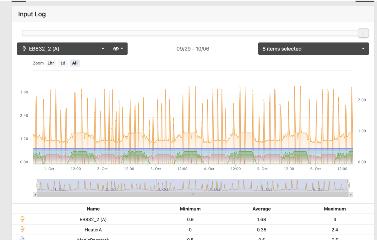Open the EB832_2 (A) input dropdown
Screen dimensions: 377x240
[x=63, y=49]
